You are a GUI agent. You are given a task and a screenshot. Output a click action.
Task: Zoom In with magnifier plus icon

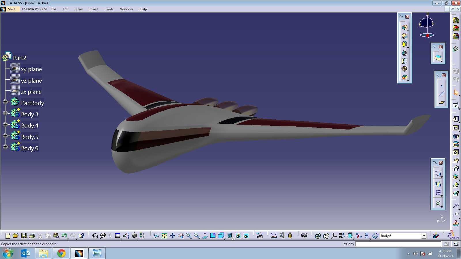pyautogui.click(x=188, y=236)
